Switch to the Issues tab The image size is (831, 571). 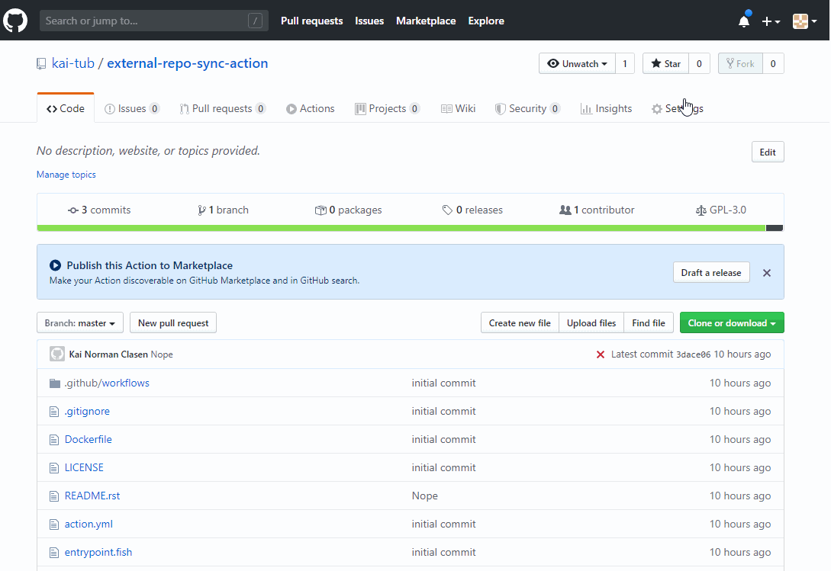[x=132, y=109]
